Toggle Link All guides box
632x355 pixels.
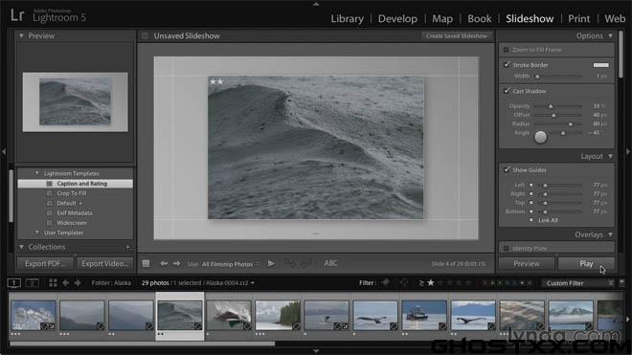531,220
